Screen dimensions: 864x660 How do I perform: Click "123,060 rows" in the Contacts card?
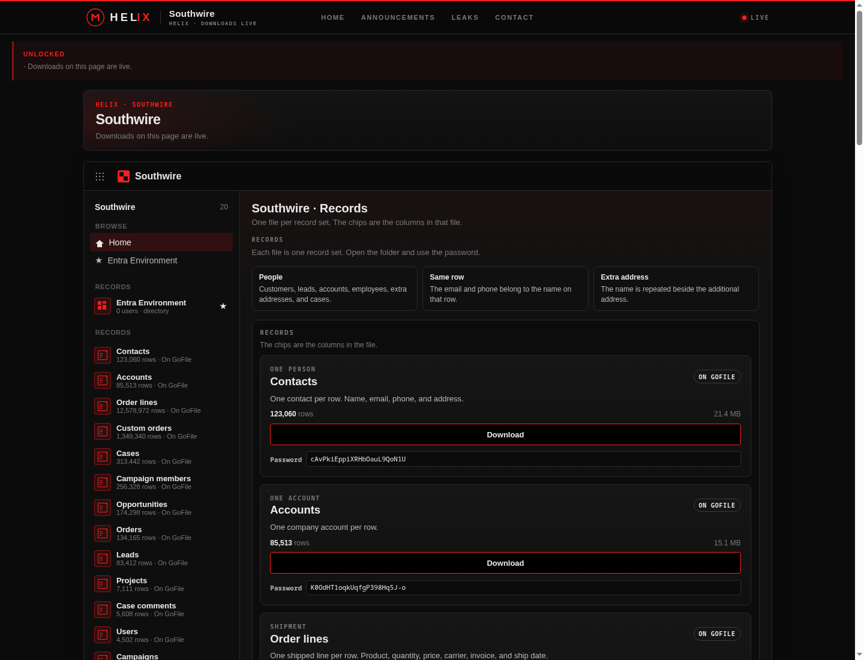(292, 414)
